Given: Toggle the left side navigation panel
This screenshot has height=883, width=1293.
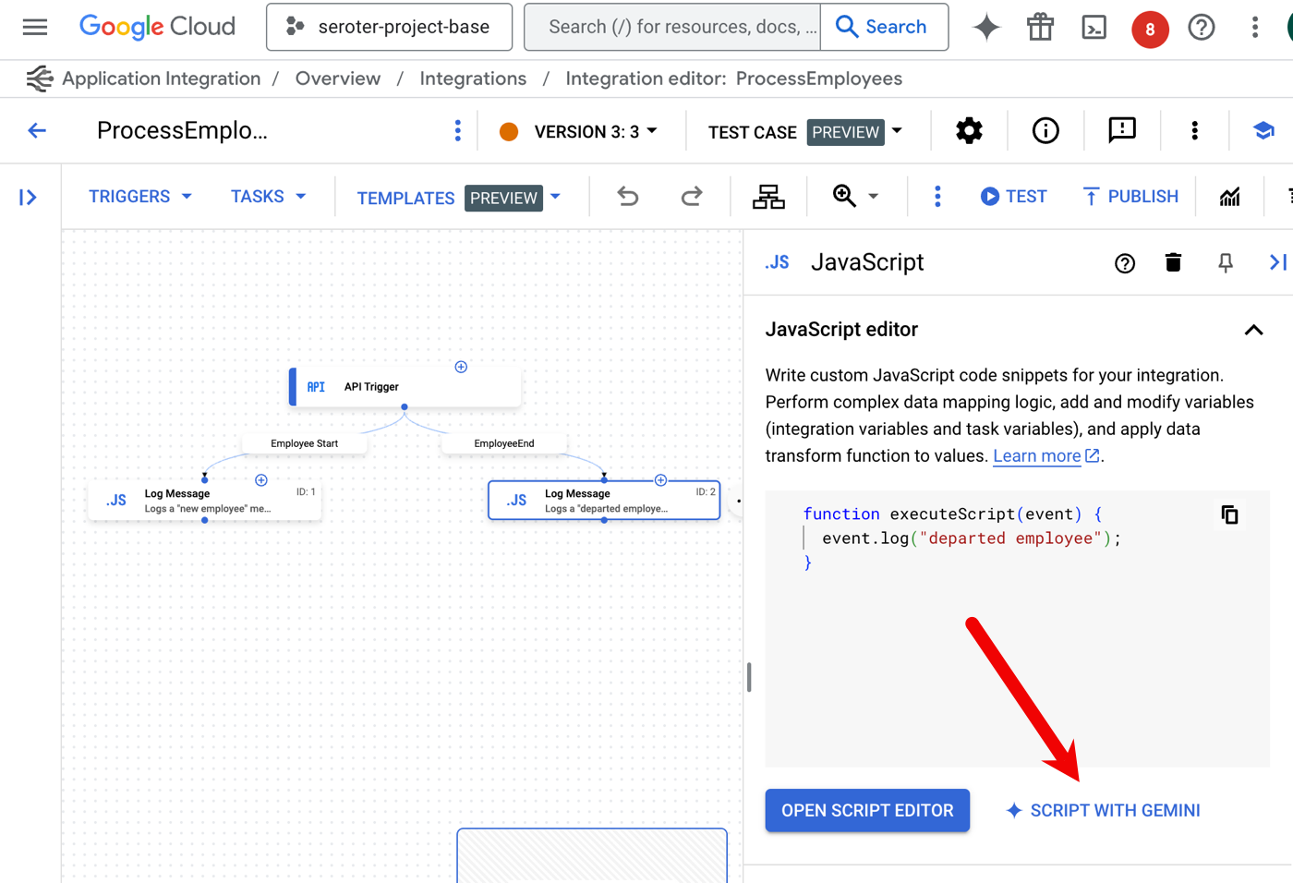Looking at the screenshot, I should pos(29,198).
